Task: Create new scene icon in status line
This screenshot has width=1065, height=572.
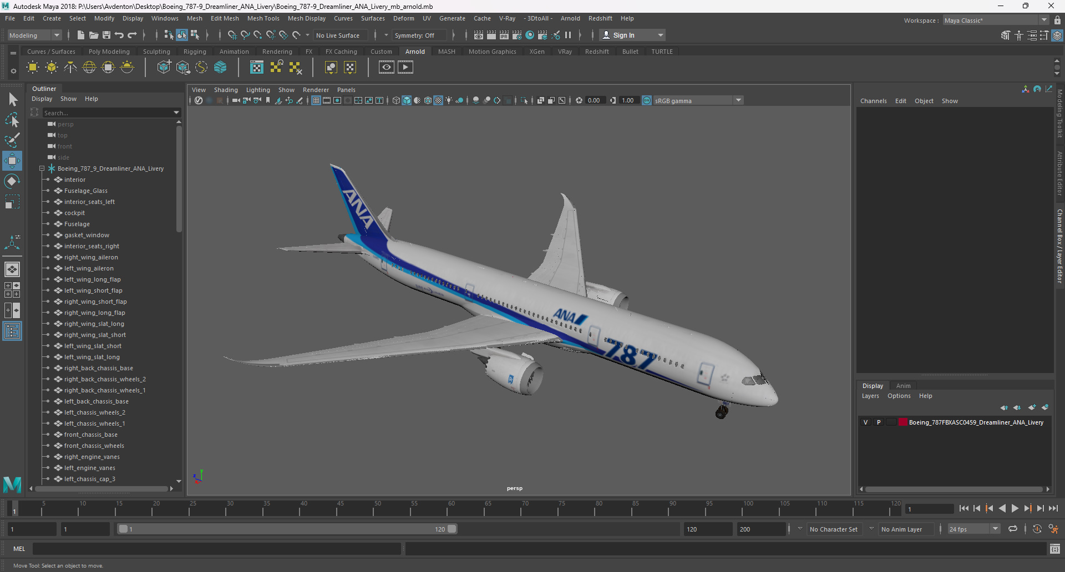Action: pyautogui.click(x=81, y=35)
